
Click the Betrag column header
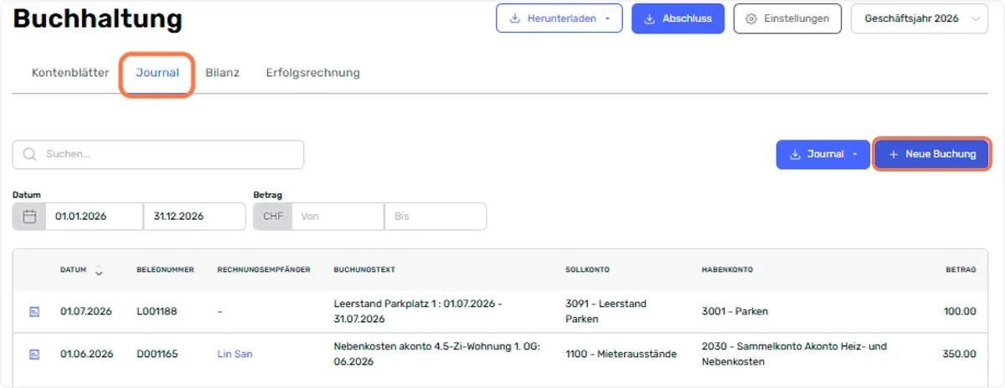pos(961,270)
